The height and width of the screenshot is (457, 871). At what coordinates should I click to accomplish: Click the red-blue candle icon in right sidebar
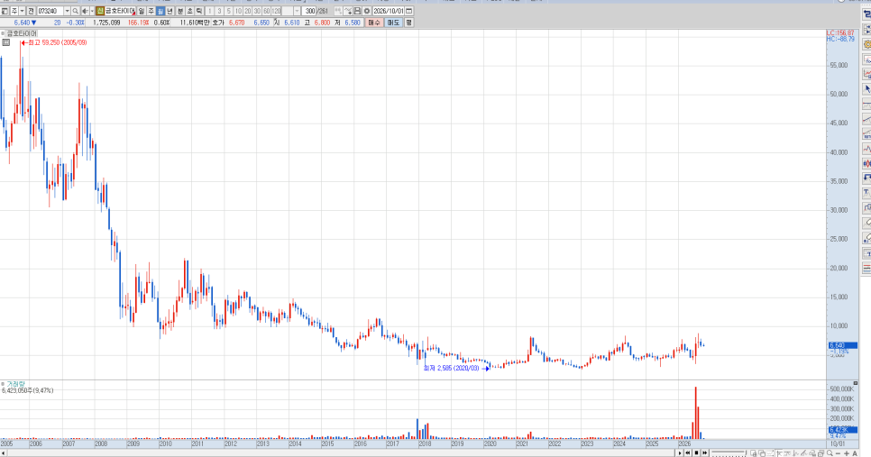(x=866, y=163)
